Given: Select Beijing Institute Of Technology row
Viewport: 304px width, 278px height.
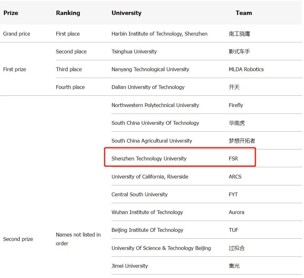Looking at the screenshot, I should click(x=147, y=230).
